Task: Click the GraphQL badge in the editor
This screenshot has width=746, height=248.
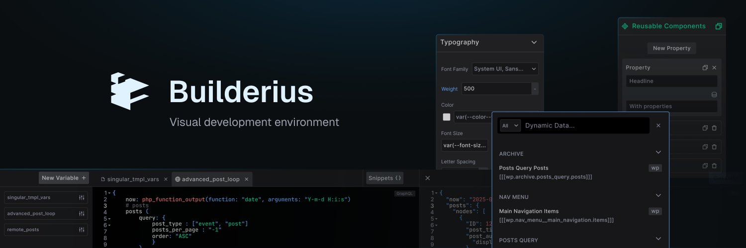Action: [x=405, y=194]
